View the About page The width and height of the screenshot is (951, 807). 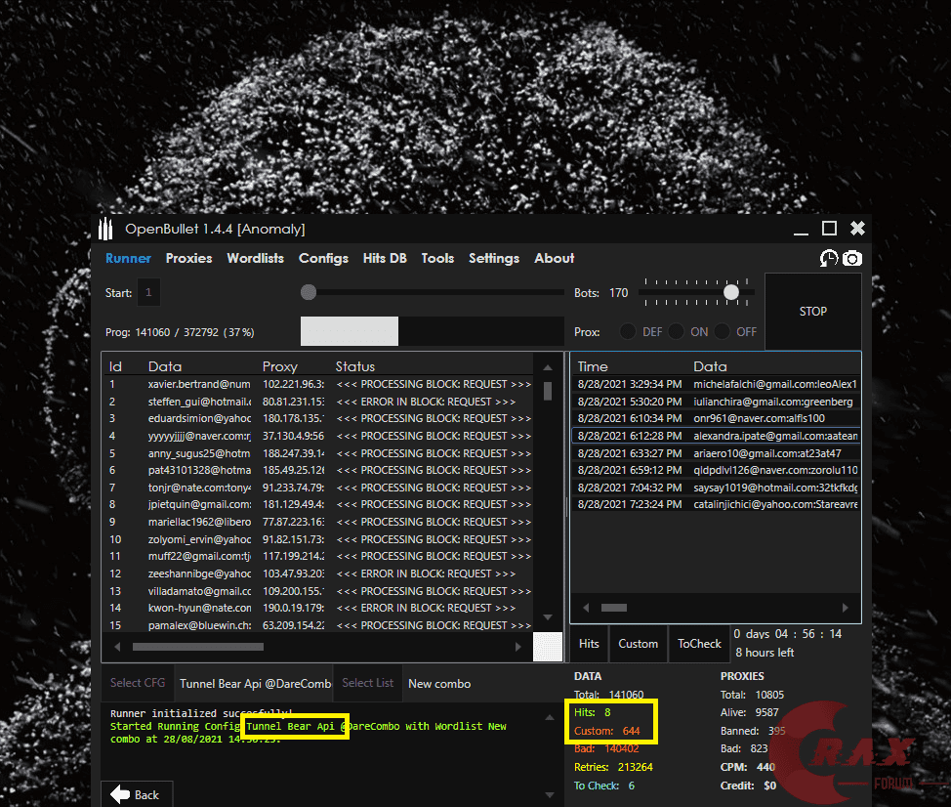click(x=554, y=258)
